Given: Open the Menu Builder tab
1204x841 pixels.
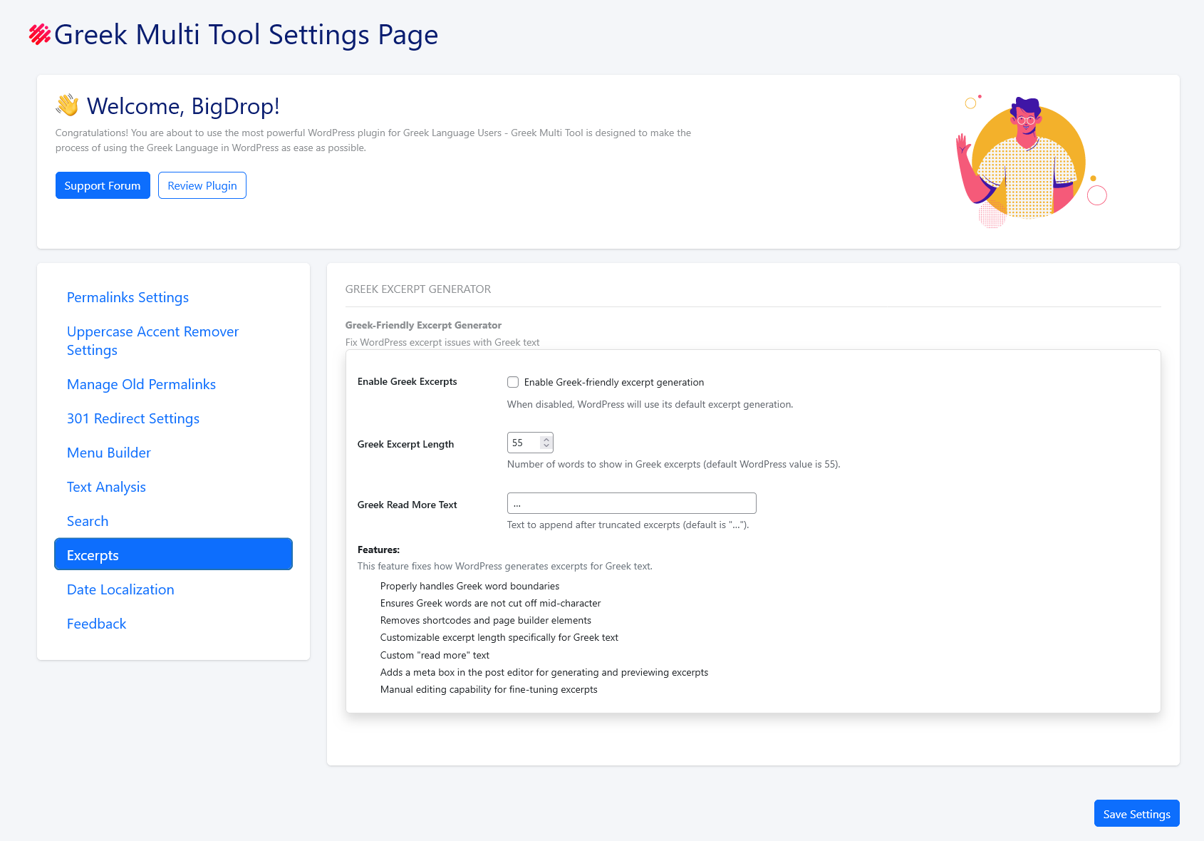Looking at the screenshot, I should [x=109, y=453].
